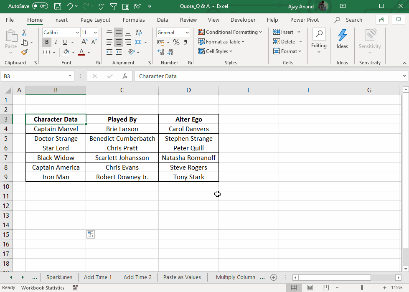This screenshot has width=409, height=292.
Task: Run the Spelling check abc icon
Action: [101, 7]
